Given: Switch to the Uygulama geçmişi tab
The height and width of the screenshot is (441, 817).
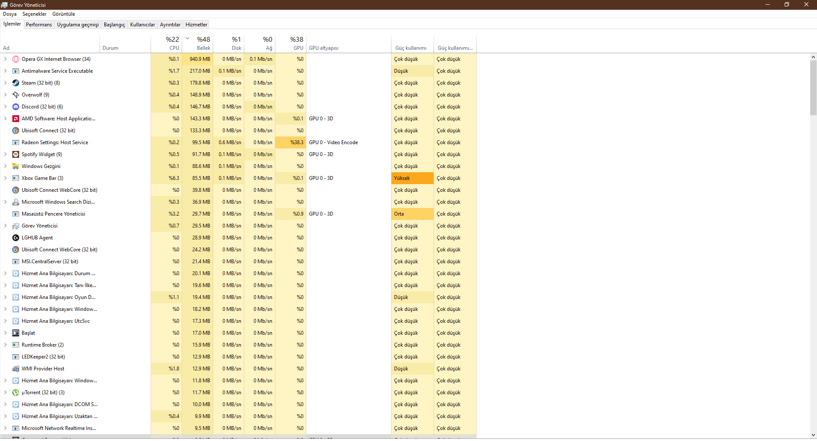Looking at the screenshot, I should coord(78,25).
